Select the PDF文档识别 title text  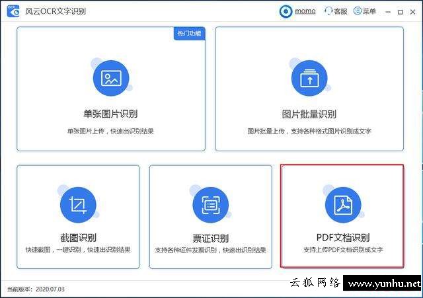click(x=343, y=237)
